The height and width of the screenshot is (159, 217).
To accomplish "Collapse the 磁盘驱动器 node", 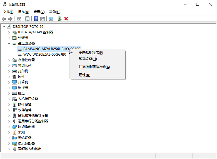I will tap(9, 43).
